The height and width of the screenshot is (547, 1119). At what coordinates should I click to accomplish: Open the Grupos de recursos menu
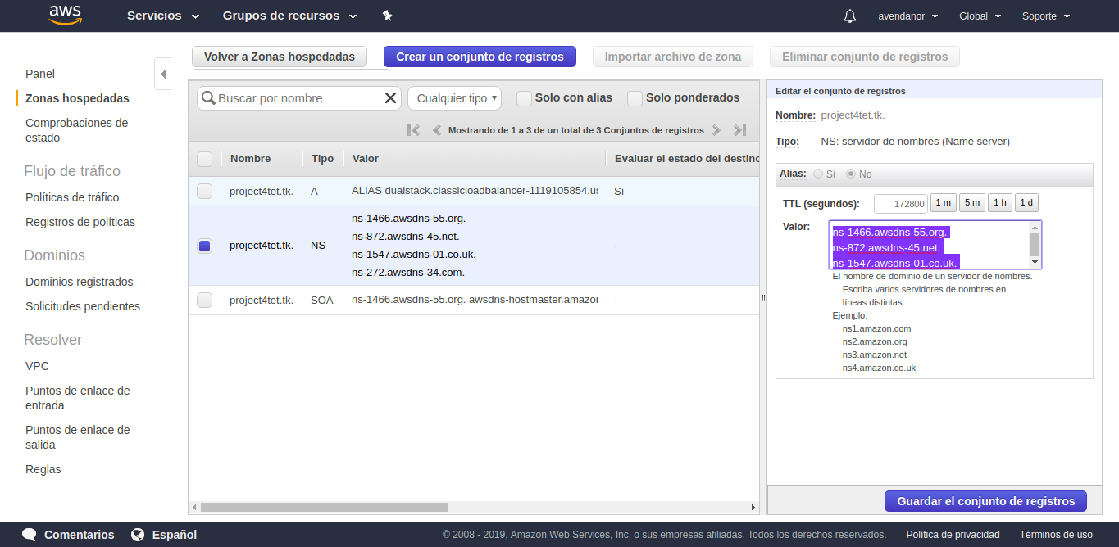point(290,16)
